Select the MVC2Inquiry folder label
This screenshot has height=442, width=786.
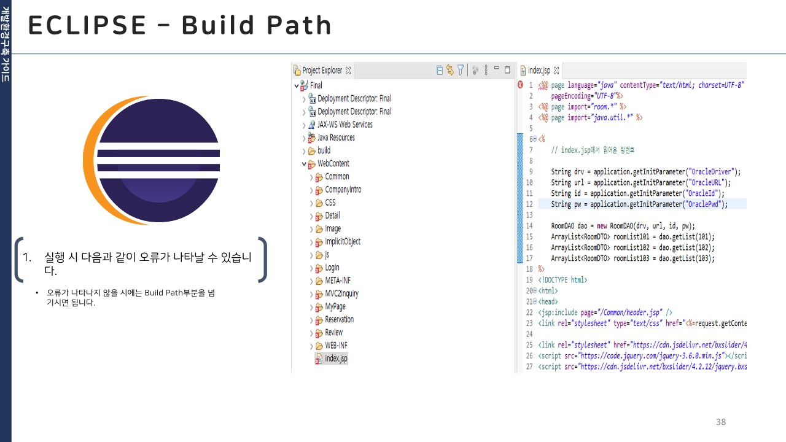pyautogui.click(x=342, y=293)
